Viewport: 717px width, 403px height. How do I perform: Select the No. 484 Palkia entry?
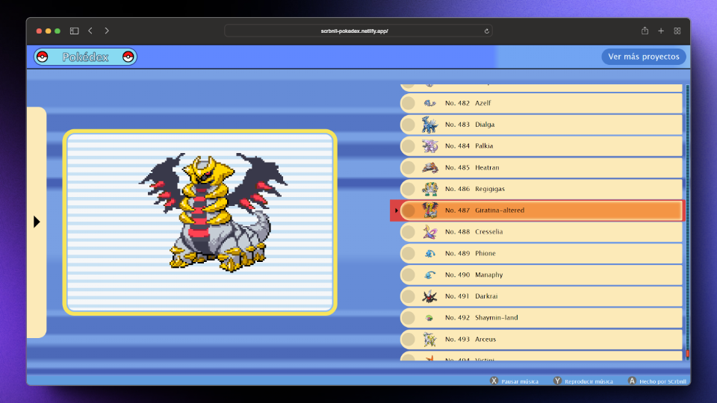[x=541, y=146]
